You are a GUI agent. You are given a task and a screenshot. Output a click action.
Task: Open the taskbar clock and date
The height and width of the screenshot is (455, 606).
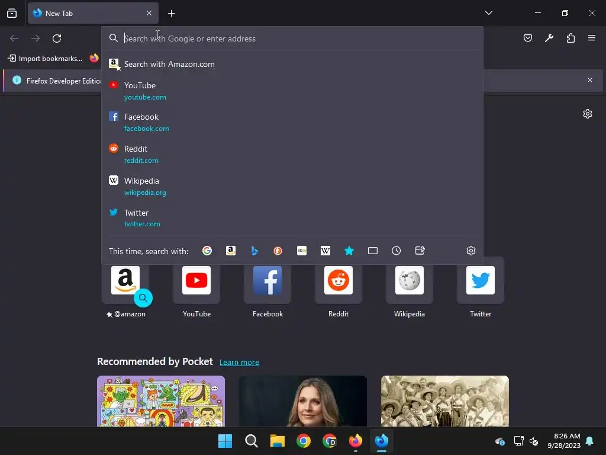tap(564, 441)
